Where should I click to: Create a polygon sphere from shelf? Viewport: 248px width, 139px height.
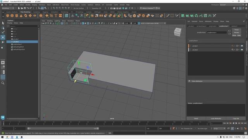(x=8, y=15)
